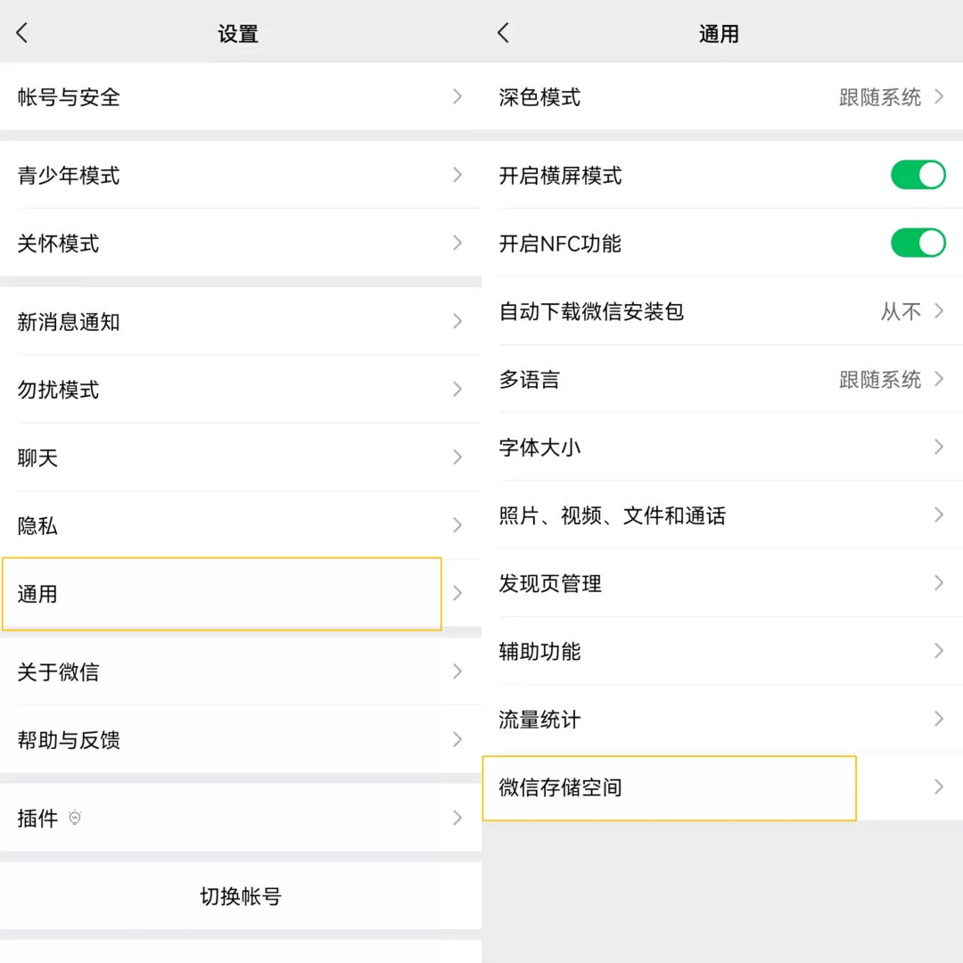Open 深色模式 跟随系统 option
The height and width of the screenshot is (963, 963).
tap(880, 97)
